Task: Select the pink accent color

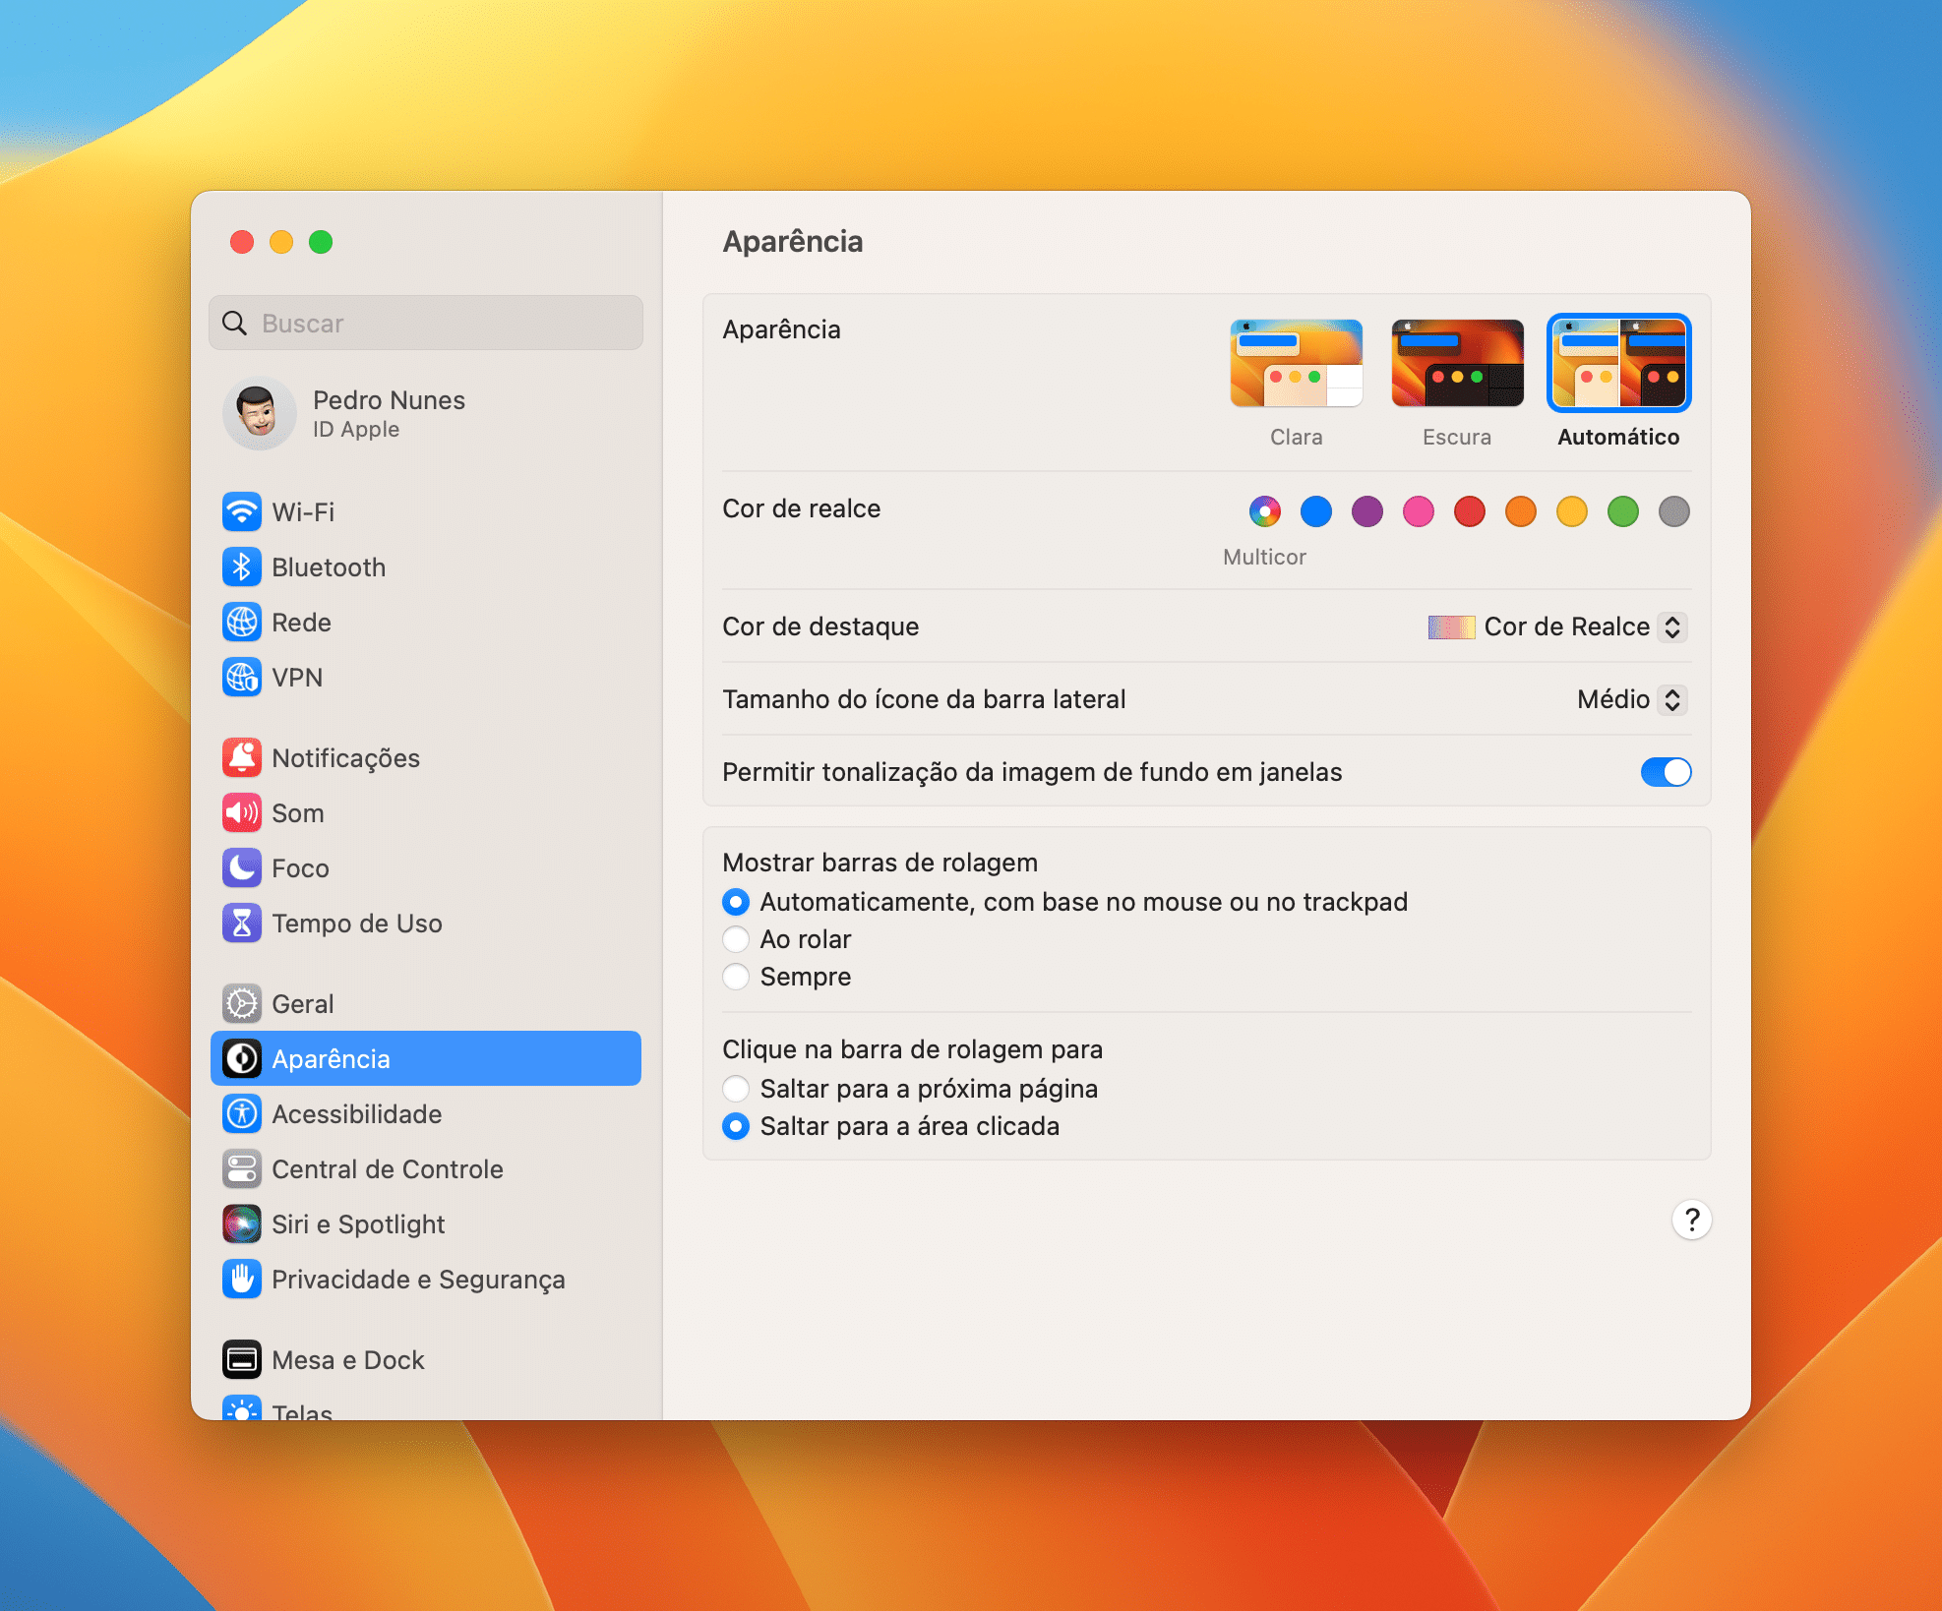Action: pyautogui.click(x=1419, y=511)
